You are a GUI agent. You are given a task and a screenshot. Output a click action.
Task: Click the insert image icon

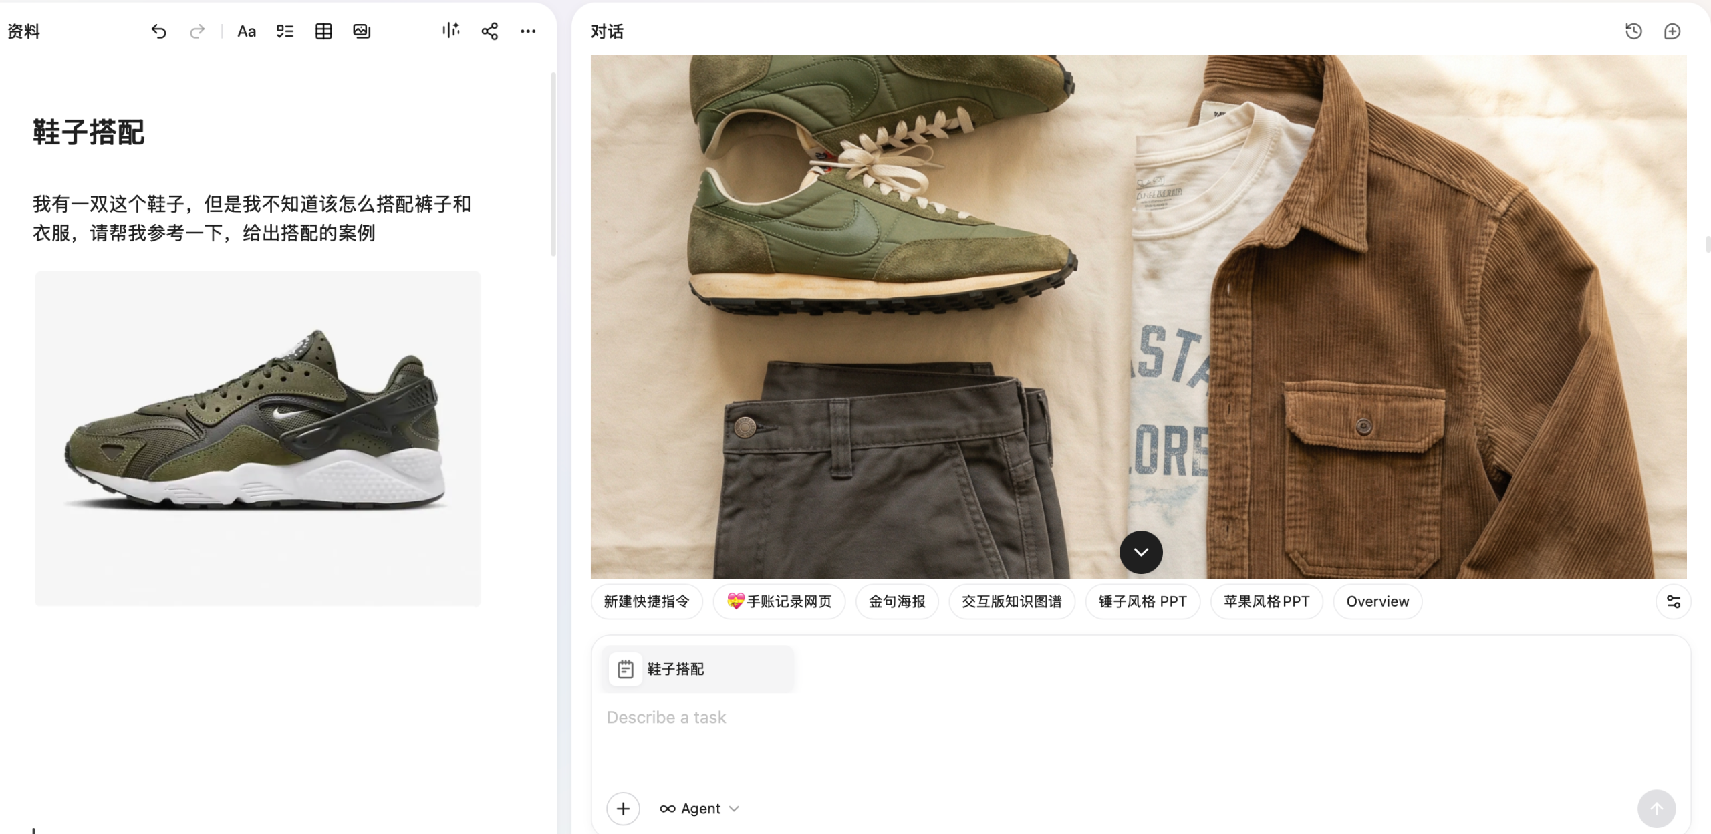point(362,31)
